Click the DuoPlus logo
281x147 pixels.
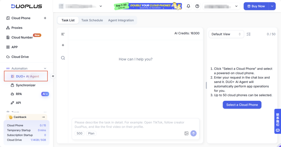pyautogui.click(x=27, y=6)
